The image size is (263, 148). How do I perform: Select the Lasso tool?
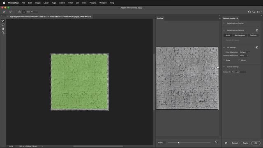pyautogui.click(x=3, y=25)
